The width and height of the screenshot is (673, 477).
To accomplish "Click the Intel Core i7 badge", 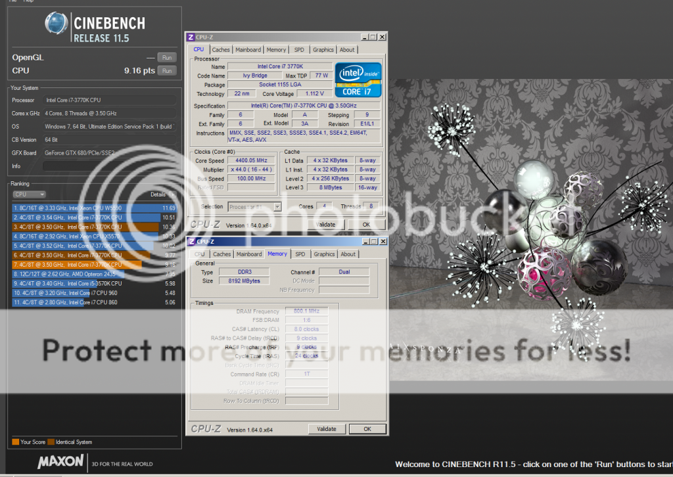I will coord(358,79).
